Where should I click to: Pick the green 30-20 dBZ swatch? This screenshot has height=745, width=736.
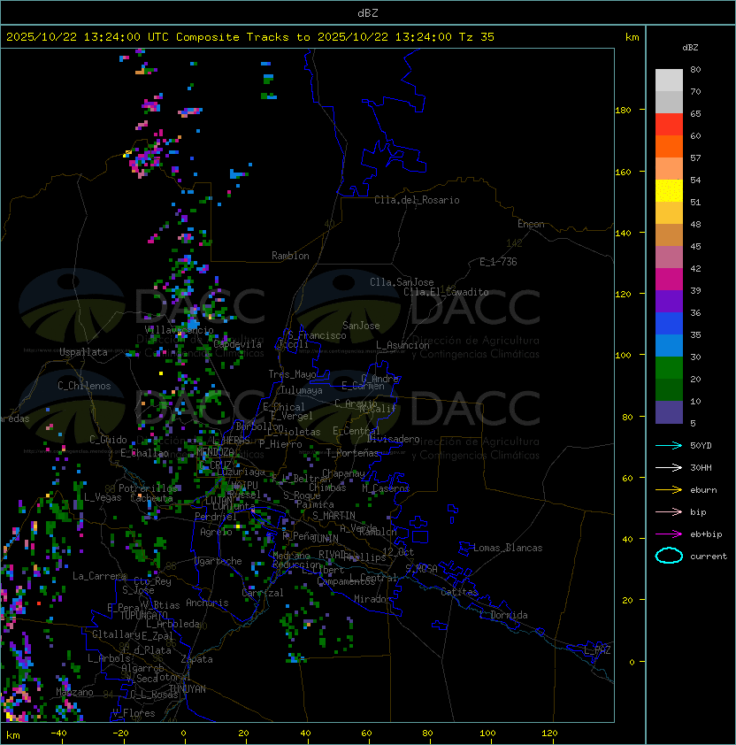(669, 368)
